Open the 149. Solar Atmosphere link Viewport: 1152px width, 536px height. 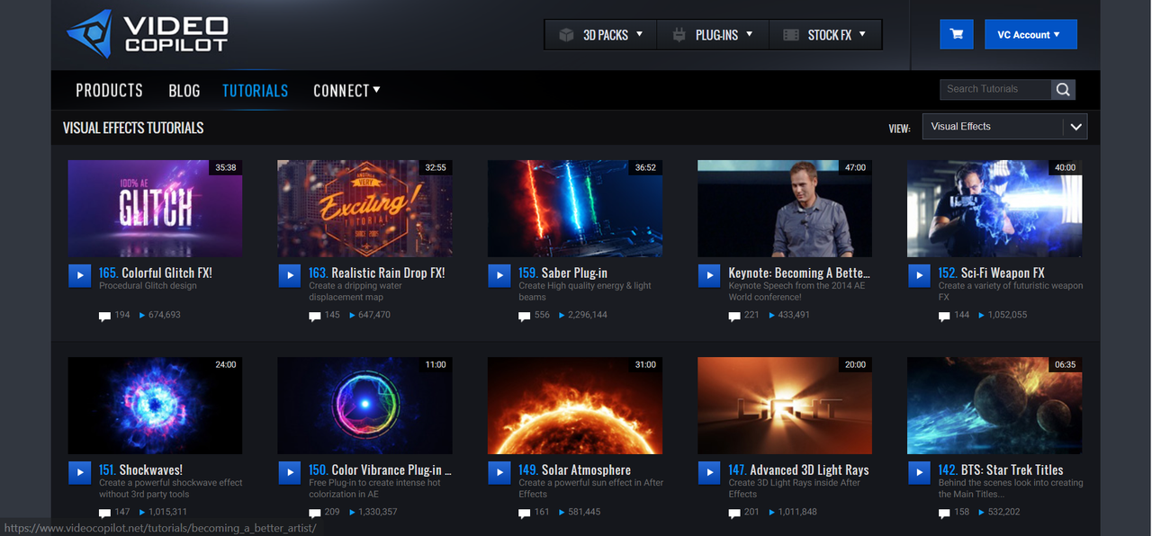[574, 469]
